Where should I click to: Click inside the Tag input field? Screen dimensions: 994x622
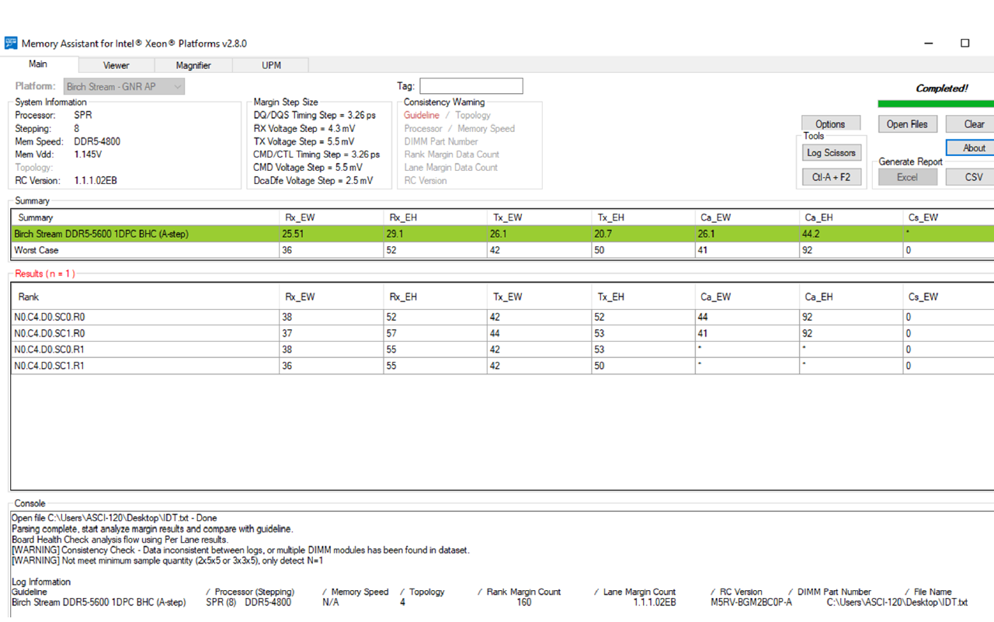pyautogui.click(x=471, y=85)
